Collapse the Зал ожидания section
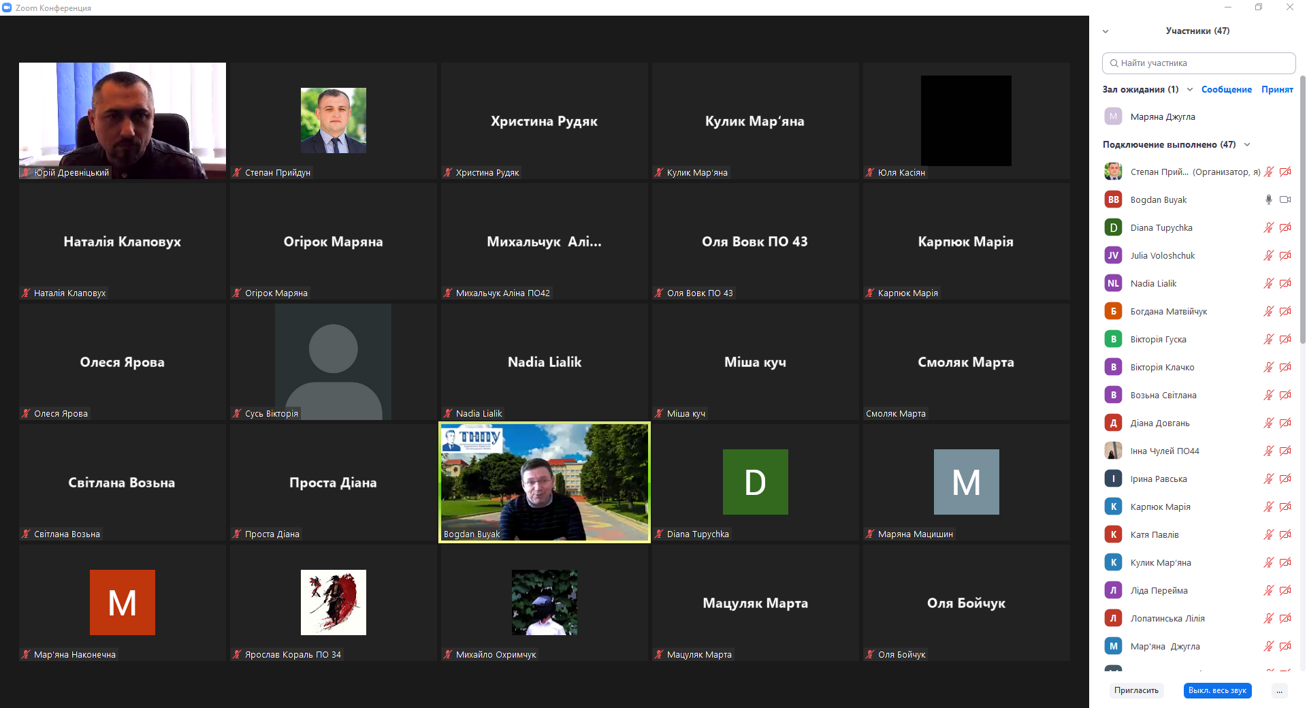1307x708 pixels. [x=1190, y=89]
